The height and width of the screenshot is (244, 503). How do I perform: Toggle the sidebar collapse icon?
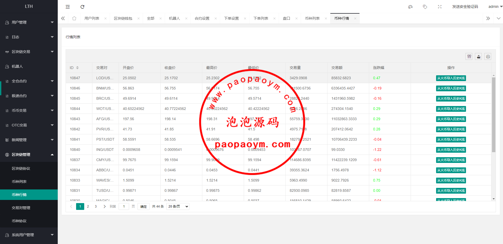[68, 7]
